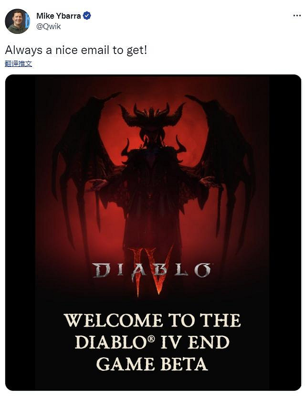
Task: Click Lilith's left outstretched hand
Action: click(96, 183)
